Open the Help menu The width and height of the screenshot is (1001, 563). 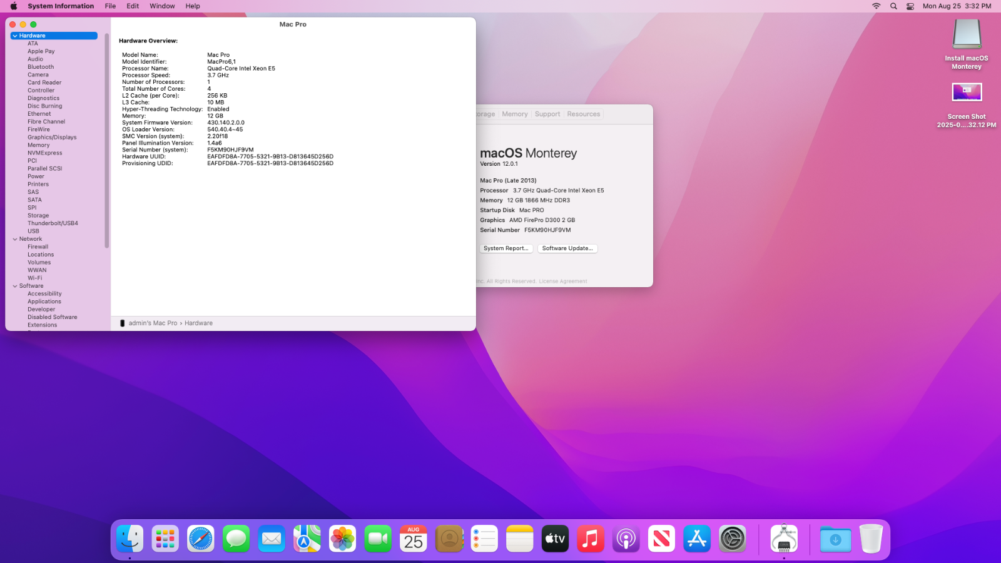click(x=193, y=6)
